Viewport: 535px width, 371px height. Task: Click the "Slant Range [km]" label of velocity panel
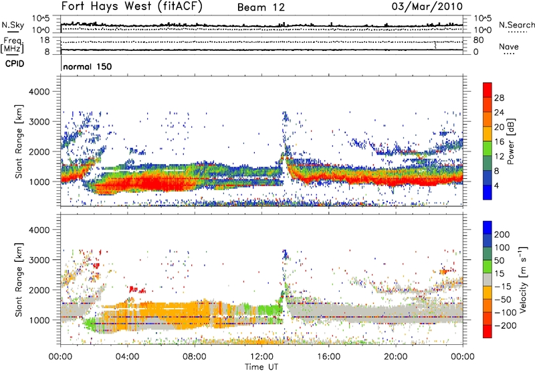(19, 279)
